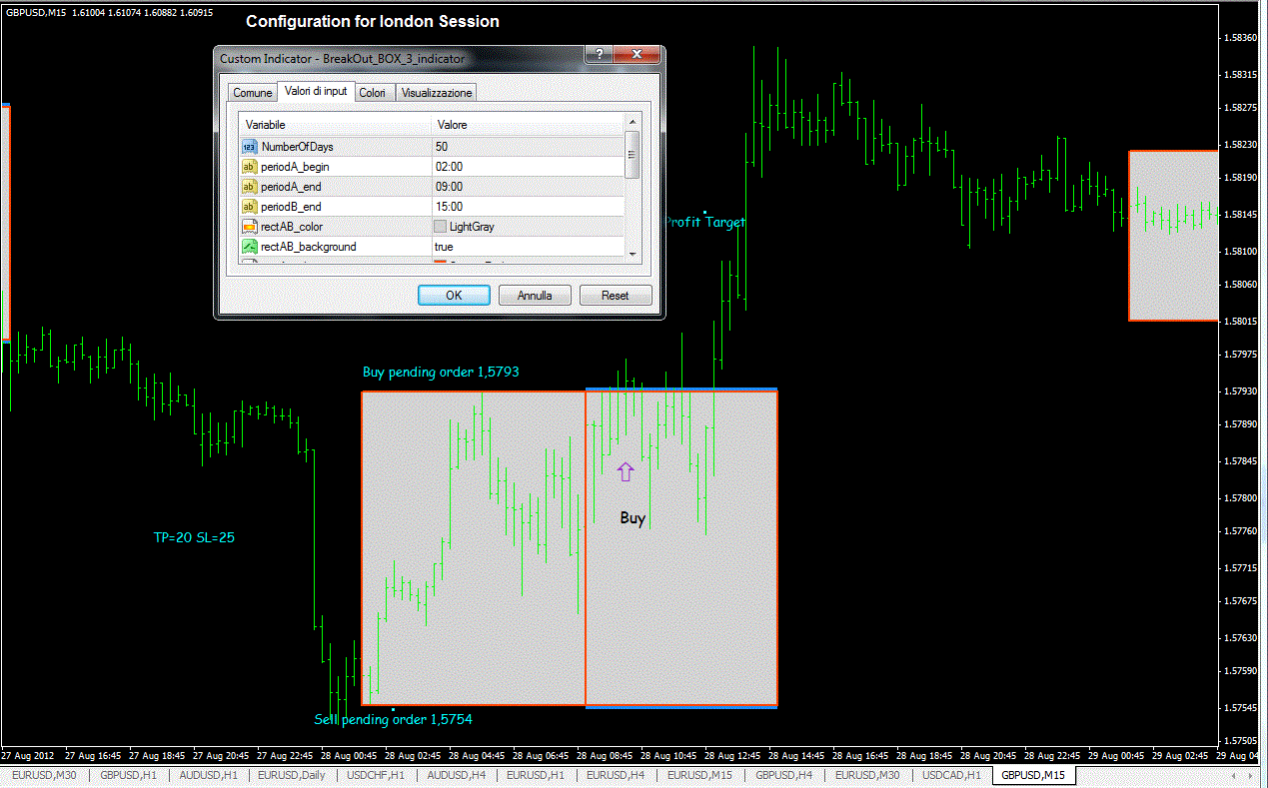Confirm settings with the OK button

pos(454,295)
